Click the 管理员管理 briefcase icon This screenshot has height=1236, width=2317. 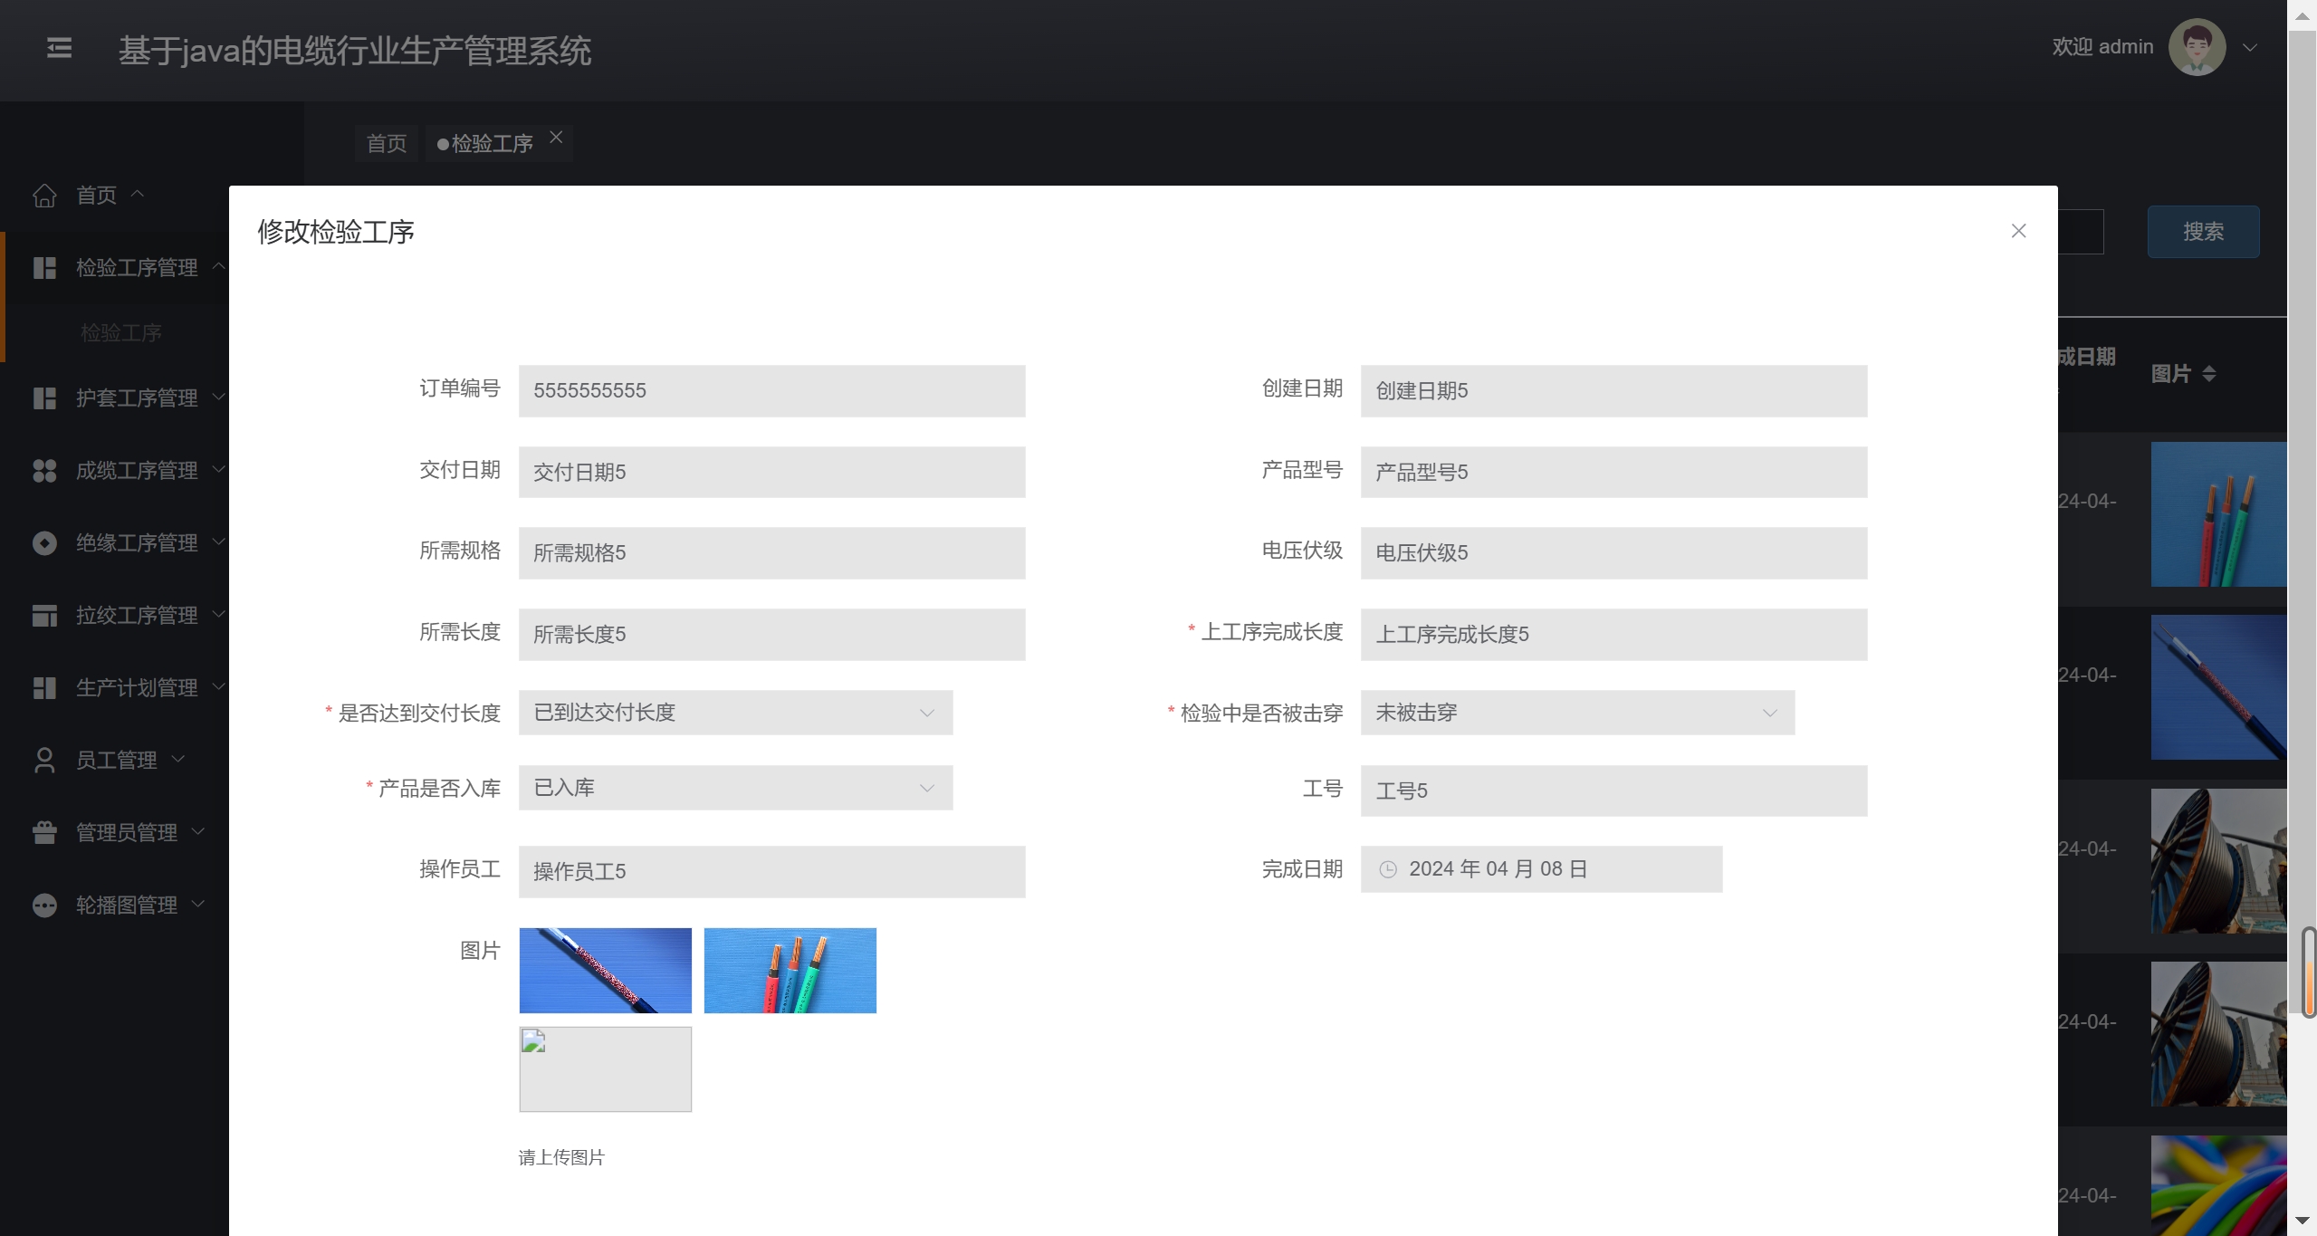point(44,833)
